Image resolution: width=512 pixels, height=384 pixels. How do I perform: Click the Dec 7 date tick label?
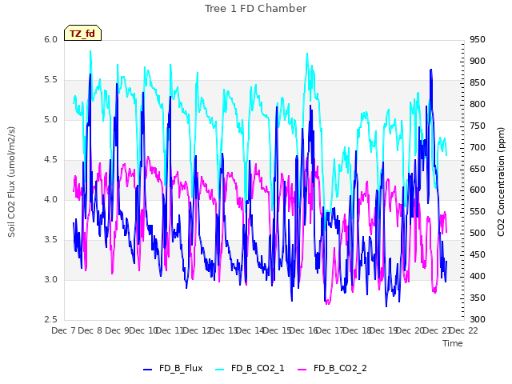pyautogui.click(x=63, y=330)
